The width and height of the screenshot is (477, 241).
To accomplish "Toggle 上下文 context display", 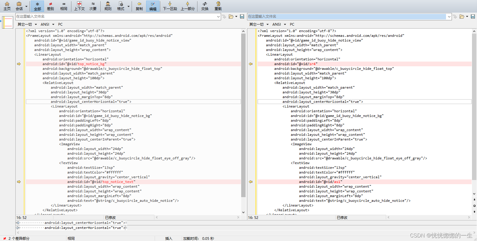I will coord(79,6).
